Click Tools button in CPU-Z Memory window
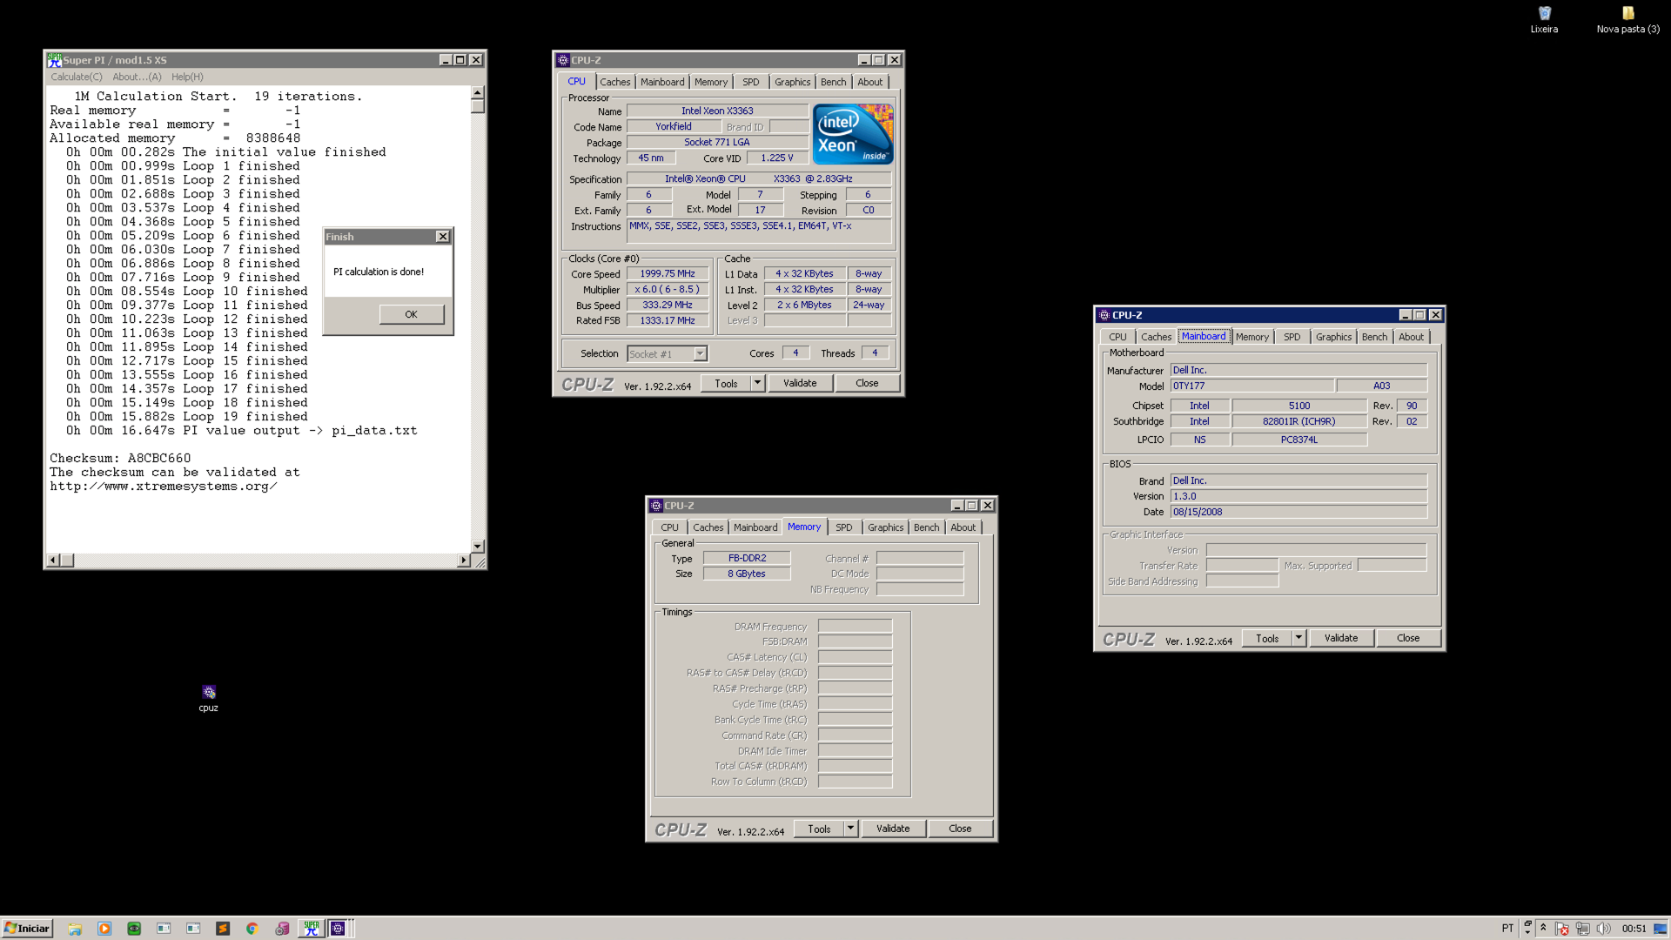 click(x=819, y=829)
